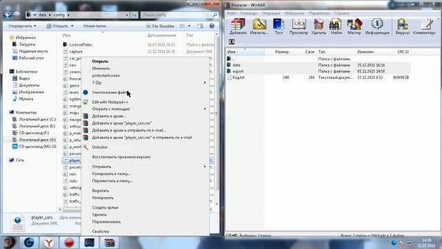
Task: Choose Вырезать in the context menu
Action: click(x=145, y=191)
